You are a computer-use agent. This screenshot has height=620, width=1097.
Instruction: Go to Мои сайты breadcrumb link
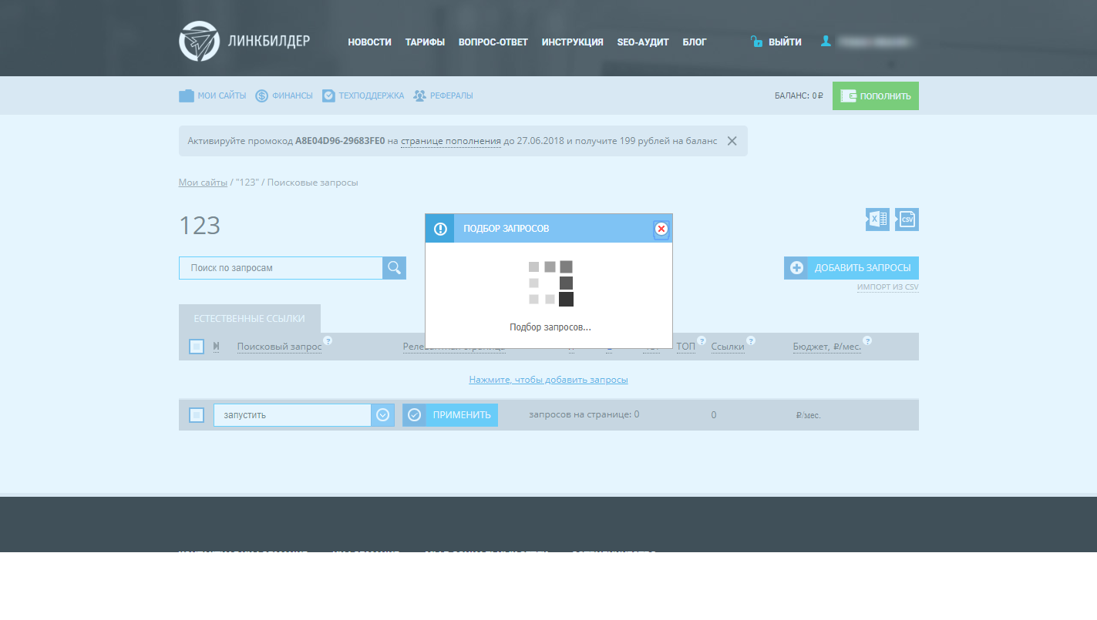[203, 183]
